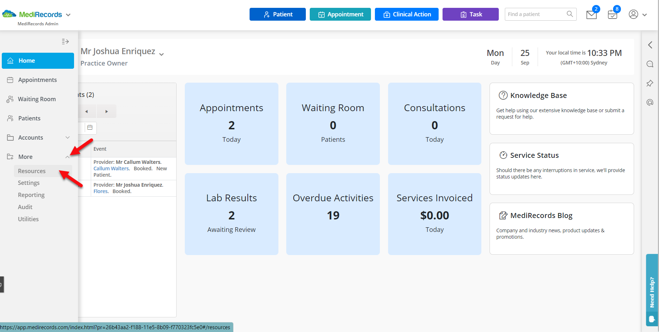Viewport: 659px width, 332px height.
Task: Open the Callum Walters patient link
Action: (x=111, y=168)
